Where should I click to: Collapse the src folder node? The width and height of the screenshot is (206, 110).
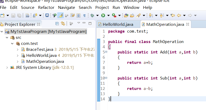point(7,38)
